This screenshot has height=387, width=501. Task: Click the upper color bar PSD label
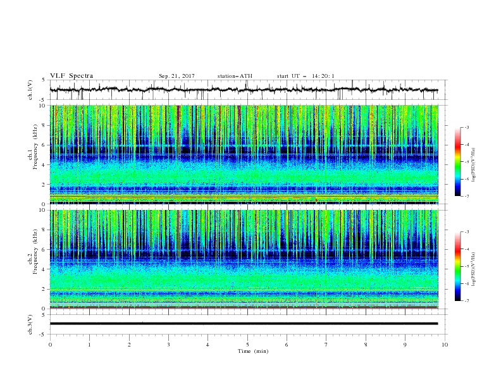473,165
